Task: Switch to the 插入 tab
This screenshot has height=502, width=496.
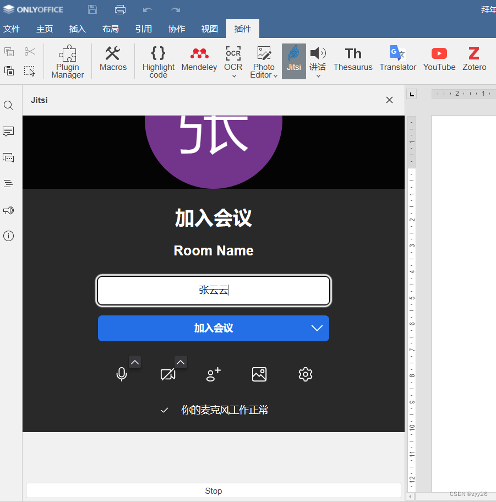Action: (78, 29)
